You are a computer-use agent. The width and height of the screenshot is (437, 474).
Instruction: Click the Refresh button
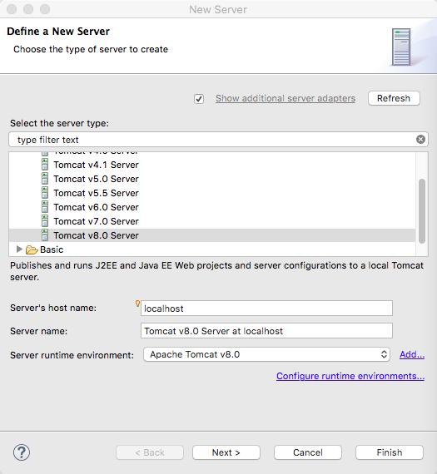394,98
